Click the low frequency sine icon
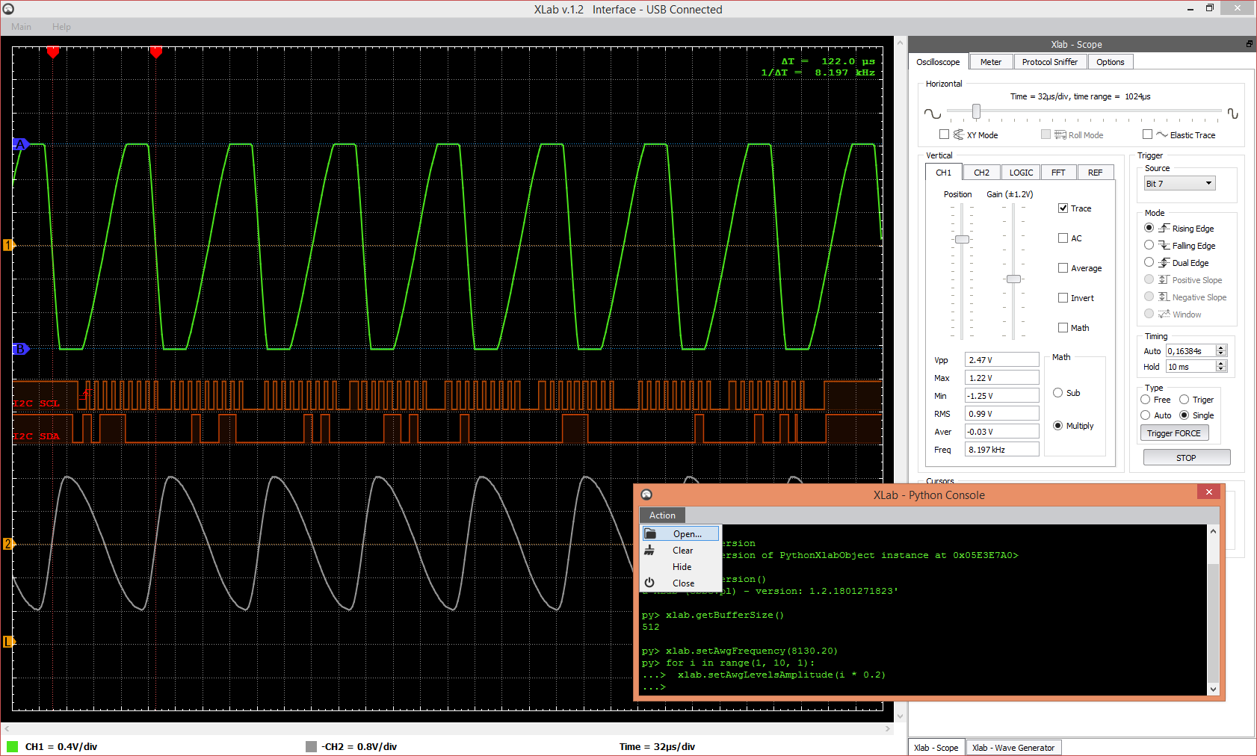1257x756 pixels. 932,114
